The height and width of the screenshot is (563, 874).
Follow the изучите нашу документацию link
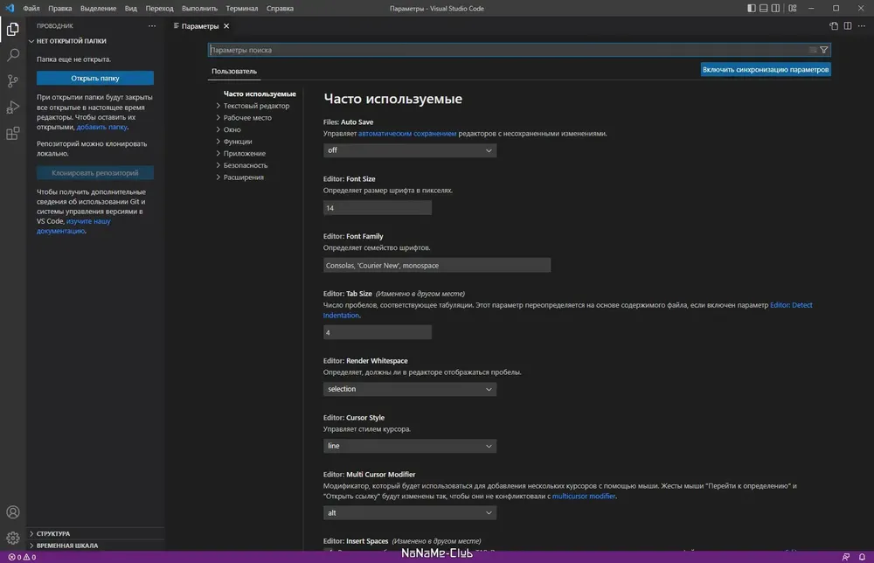click(73, 226)
